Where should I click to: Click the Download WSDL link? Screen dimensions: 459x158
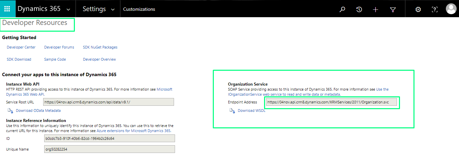[x=251, y=110]
